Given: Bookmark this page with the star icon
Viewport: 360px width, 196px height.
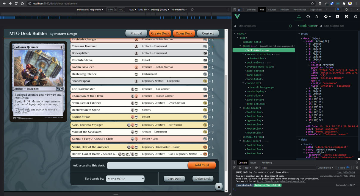Looking at the screenshot, I should (x=312, y=4).
